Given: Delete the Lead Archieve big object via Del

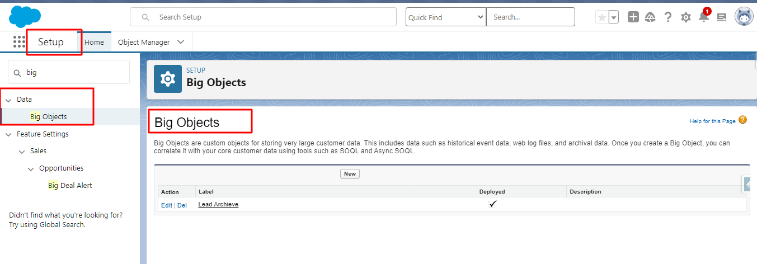Looking at the screenshot, I should pyautogui.click(x=182, y=205).
